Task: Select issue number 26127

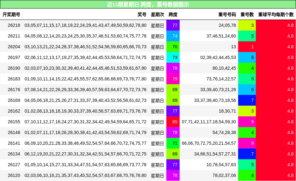Action: (x=14, y=165)
